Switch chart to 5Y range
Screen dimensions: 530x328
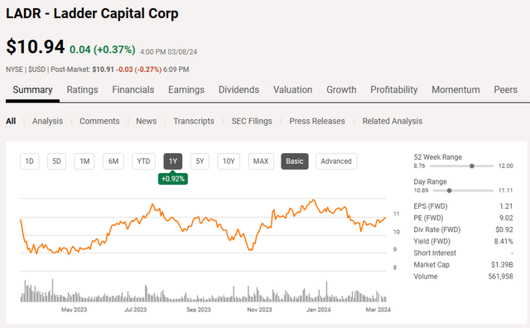pos(200,162)
